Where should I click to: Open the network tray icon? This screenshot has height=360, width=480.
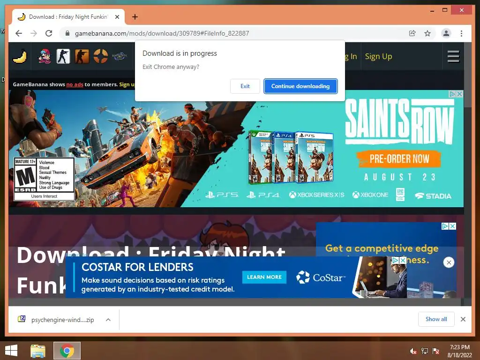(x=425, y=351)
